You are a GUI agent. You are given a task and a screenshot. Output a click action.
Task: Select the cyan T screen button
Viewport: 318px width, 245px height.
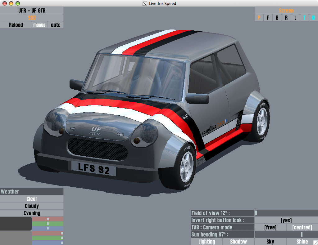coord(304,18)
